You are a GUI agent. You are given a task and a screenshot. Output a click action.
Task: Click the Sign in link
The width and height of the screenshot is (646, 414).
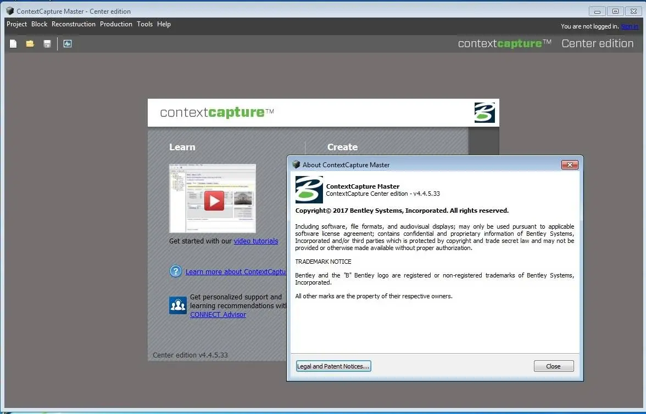630,26
